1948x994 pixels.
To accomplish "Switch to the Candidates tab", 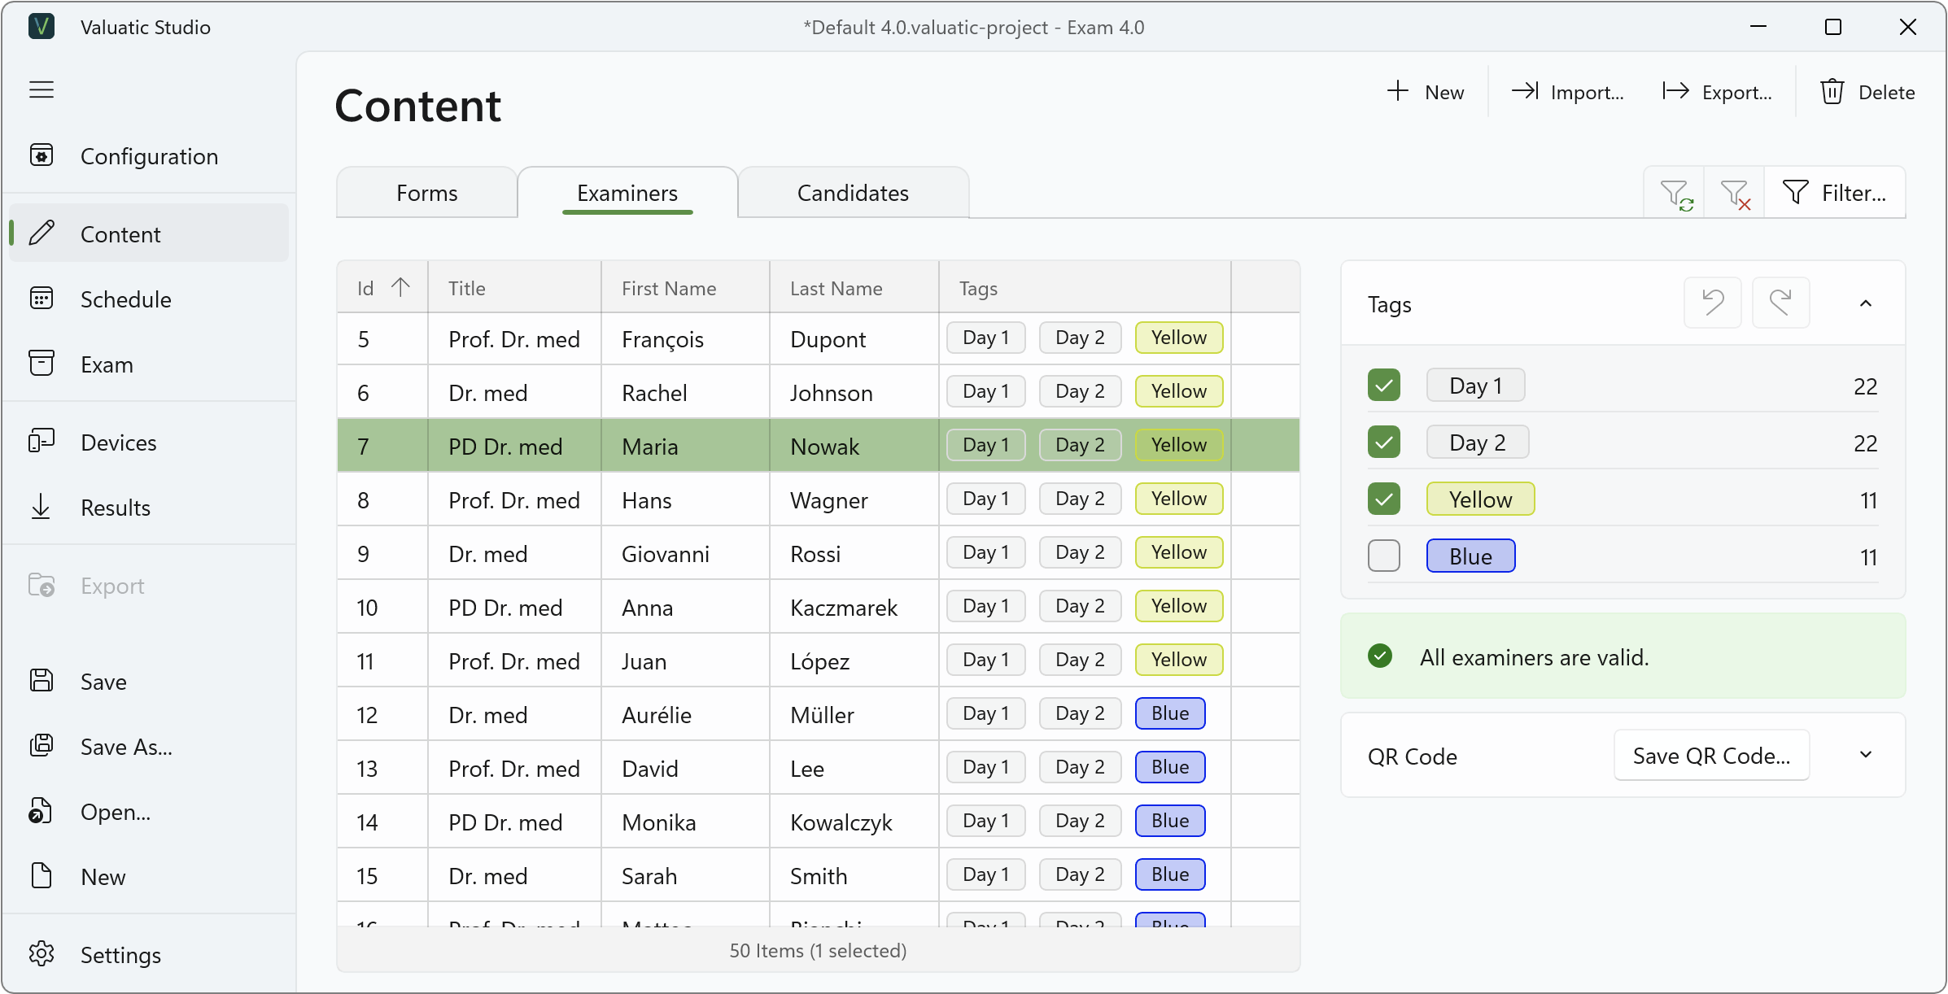I will pyautogui.click(x=853, y=194).
